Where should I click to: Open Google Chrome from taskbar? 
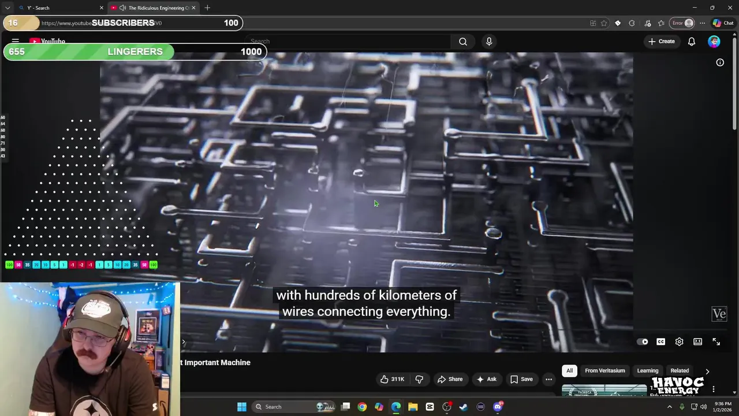362,407
